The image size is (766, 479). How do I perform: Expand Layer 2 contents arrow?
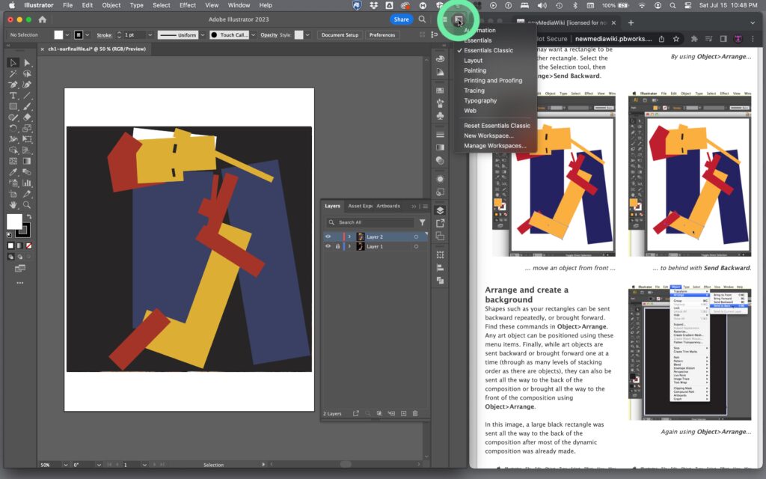point(349,237)
